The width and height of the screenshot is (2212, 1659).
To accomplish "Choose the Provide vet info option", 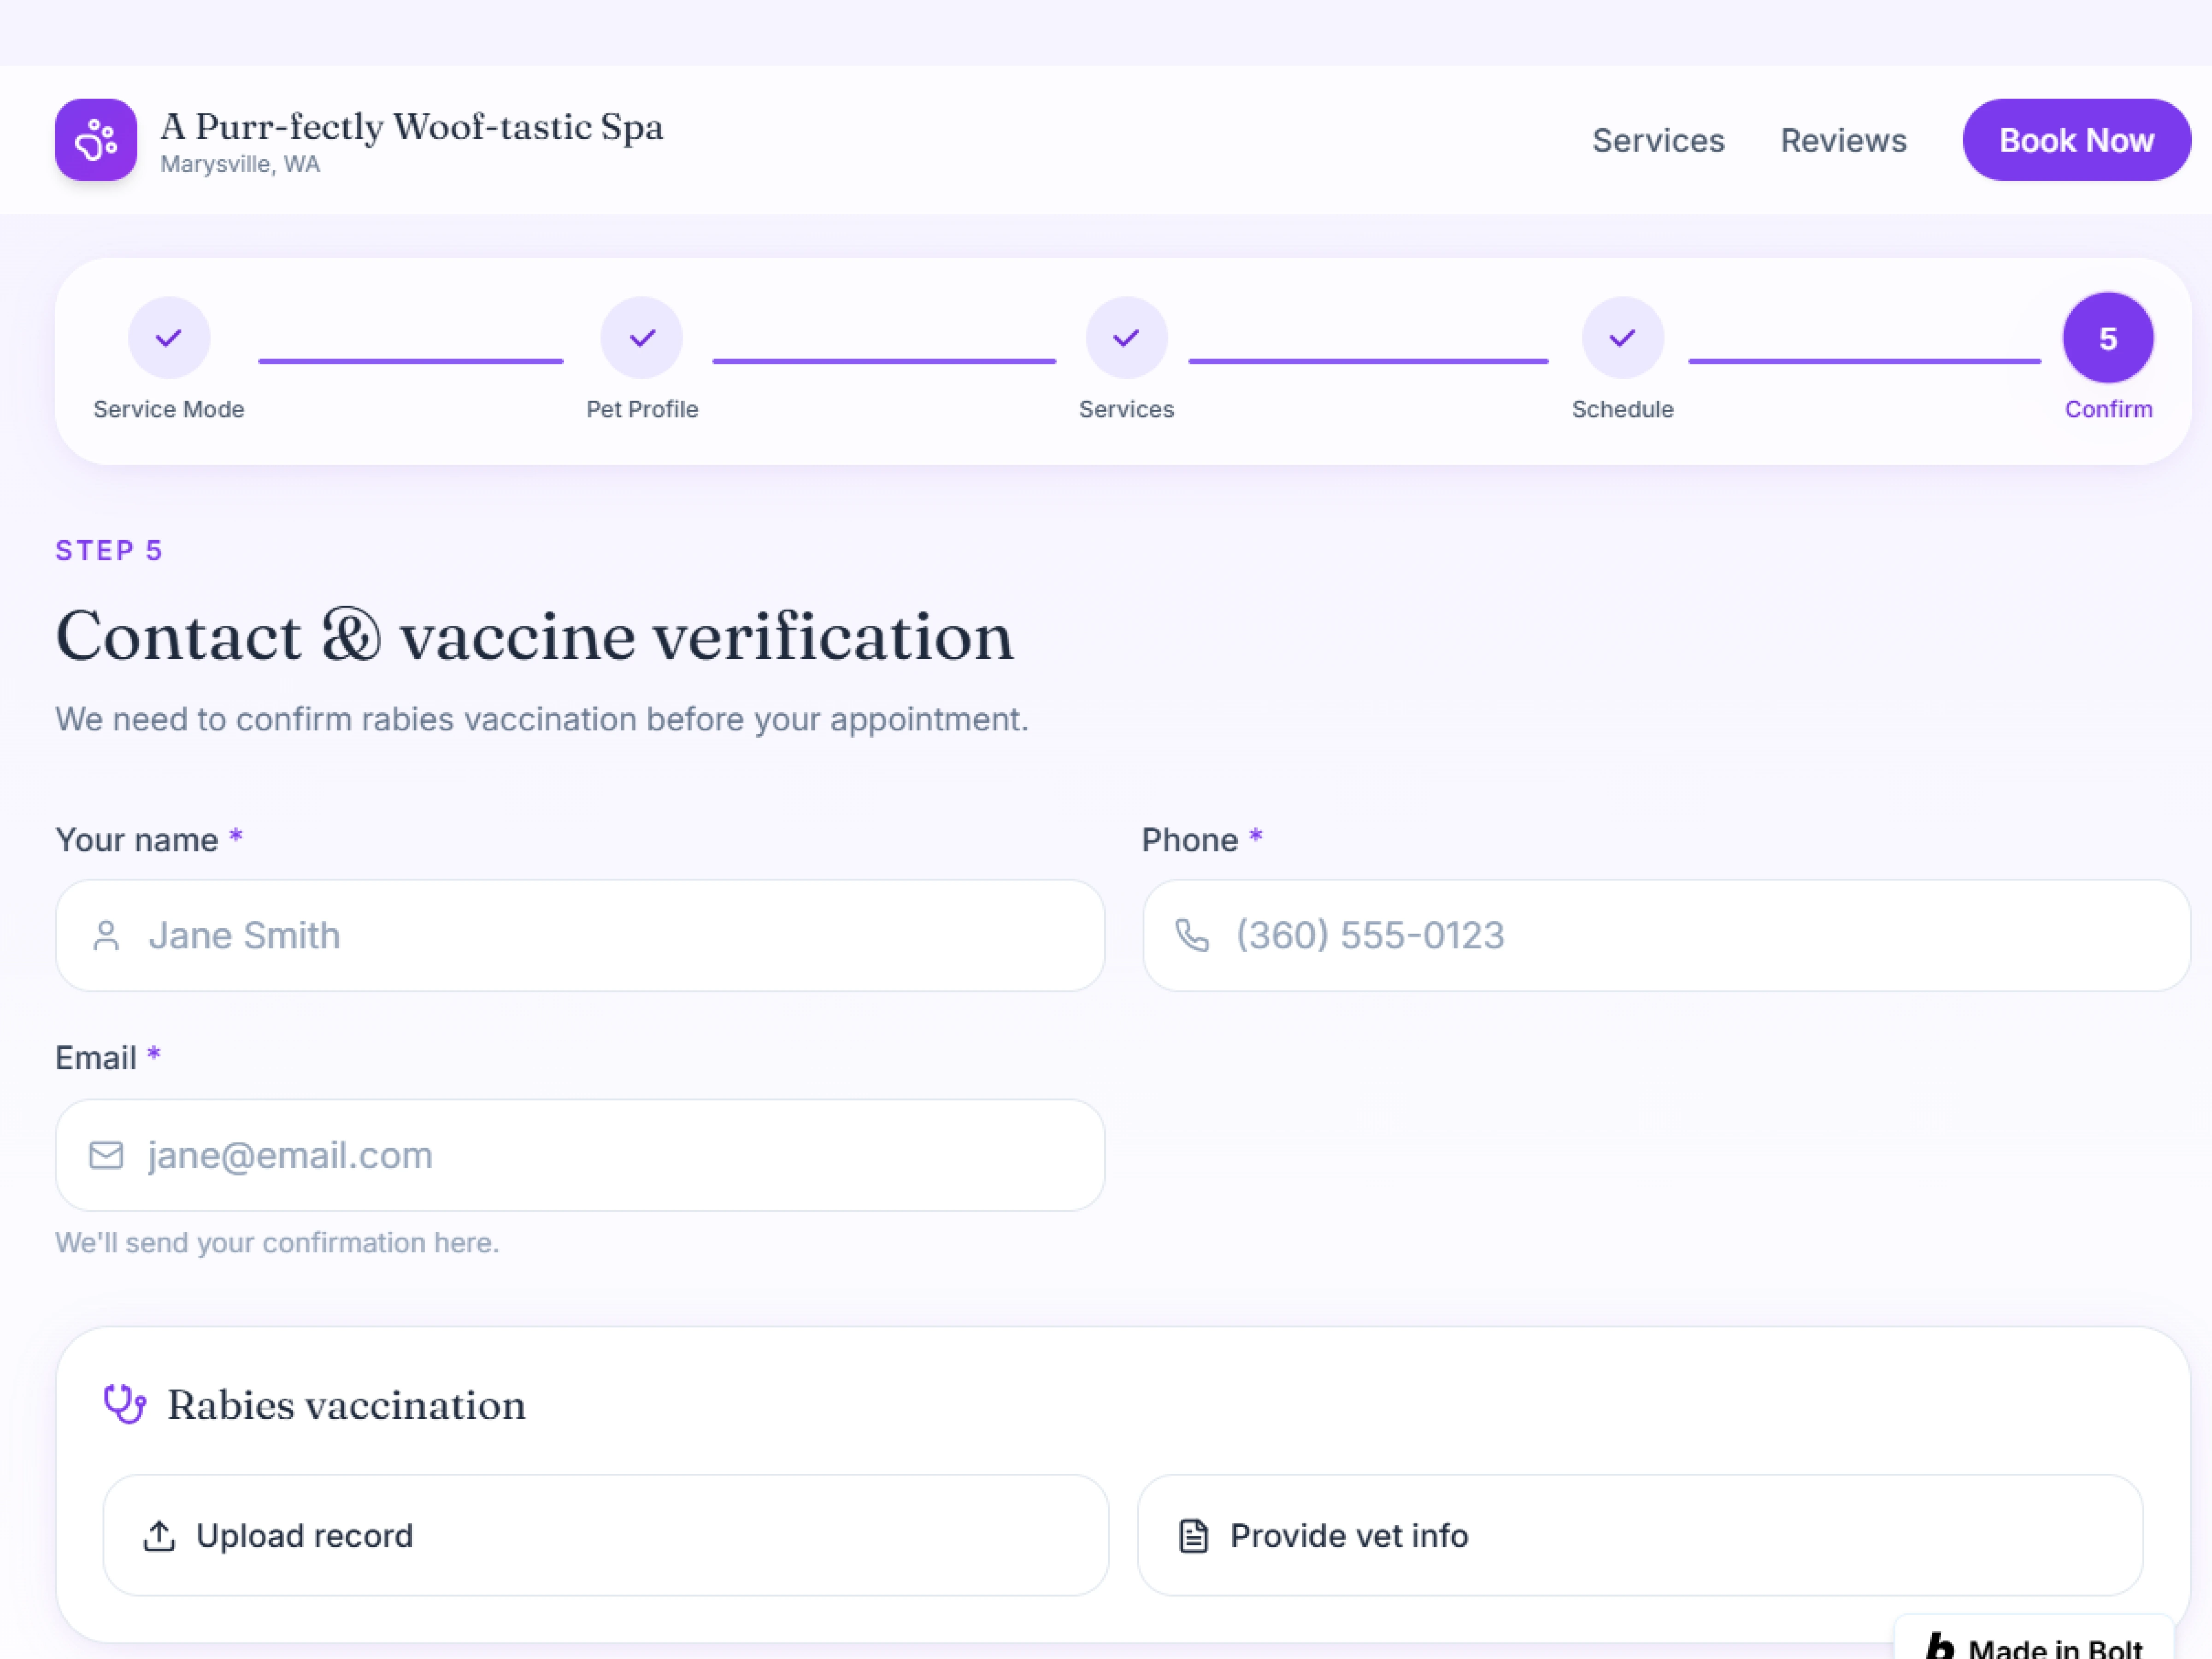I will (1640, 1535).
